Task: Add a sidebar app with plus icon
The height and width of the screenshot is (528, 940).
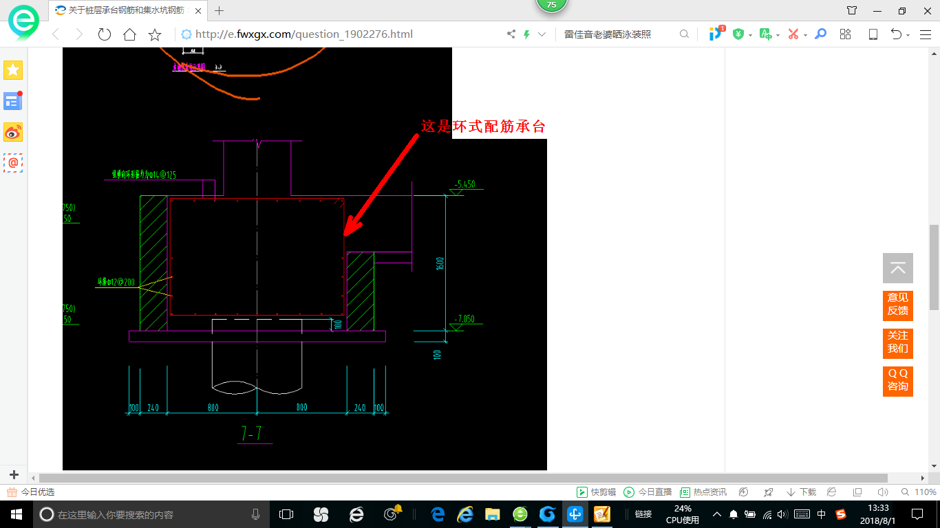Action: (x=14, y=475)
